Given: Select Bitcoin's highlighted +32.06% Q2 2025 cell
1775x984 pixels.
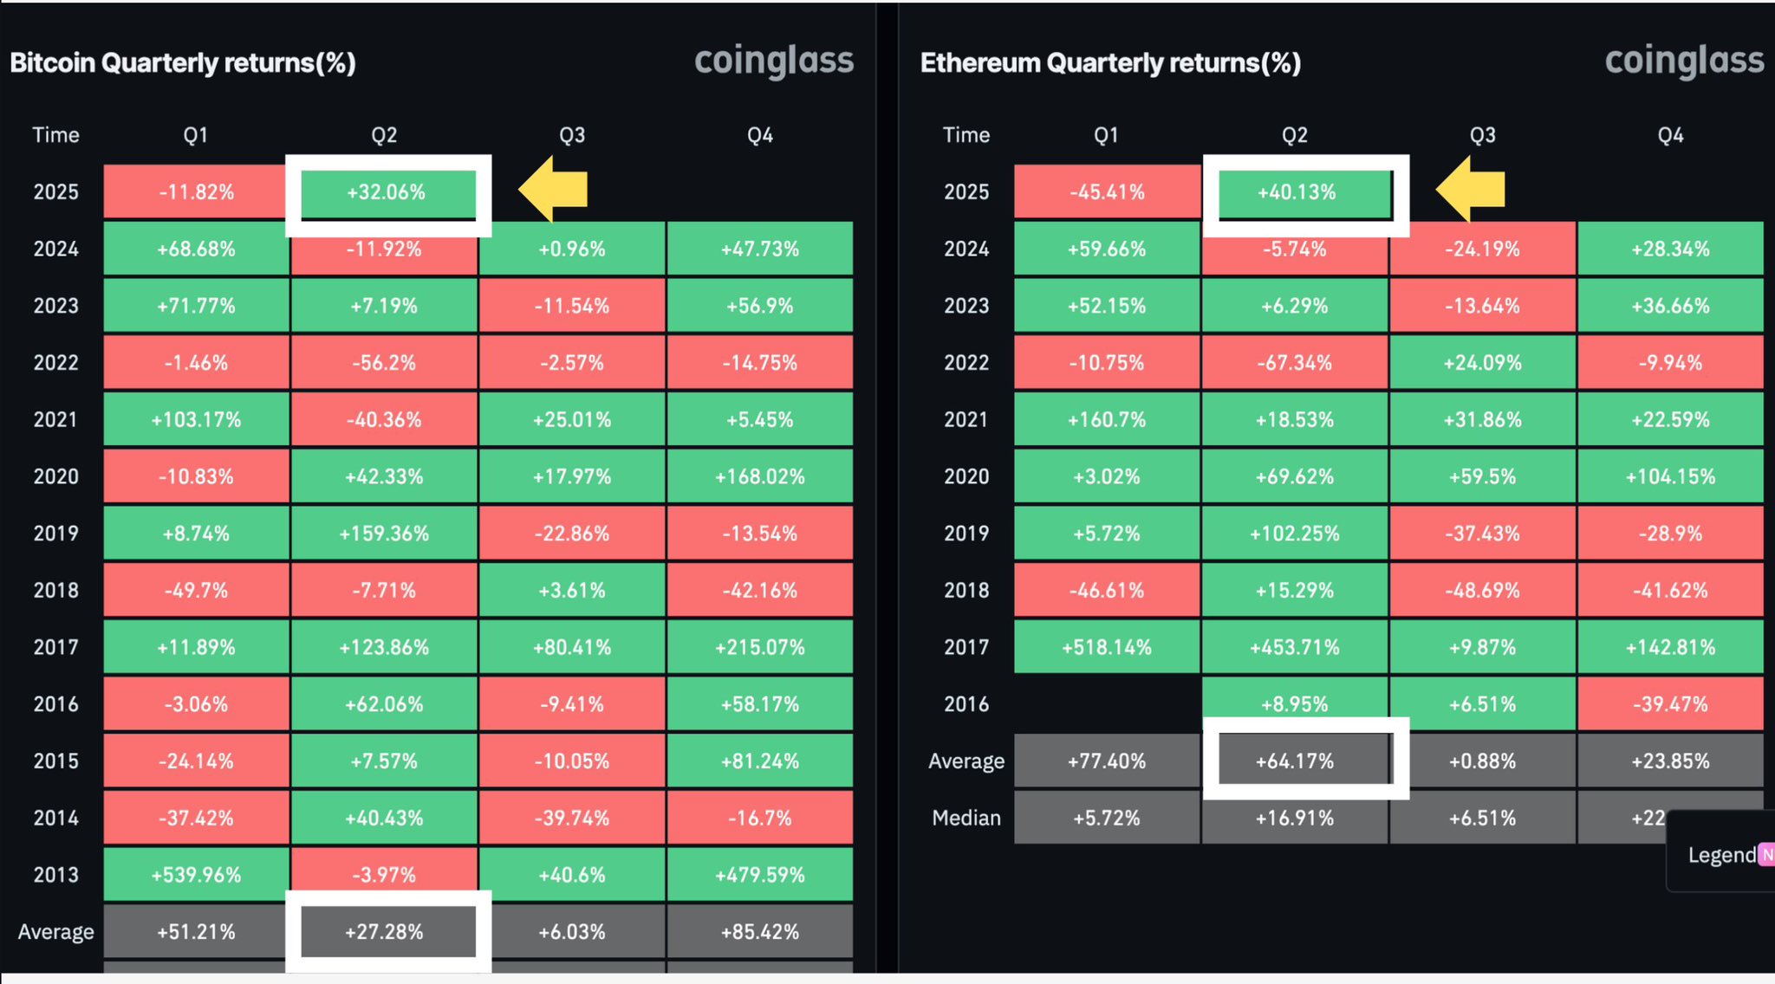Looking at the screenshot, I should (387, 192).
